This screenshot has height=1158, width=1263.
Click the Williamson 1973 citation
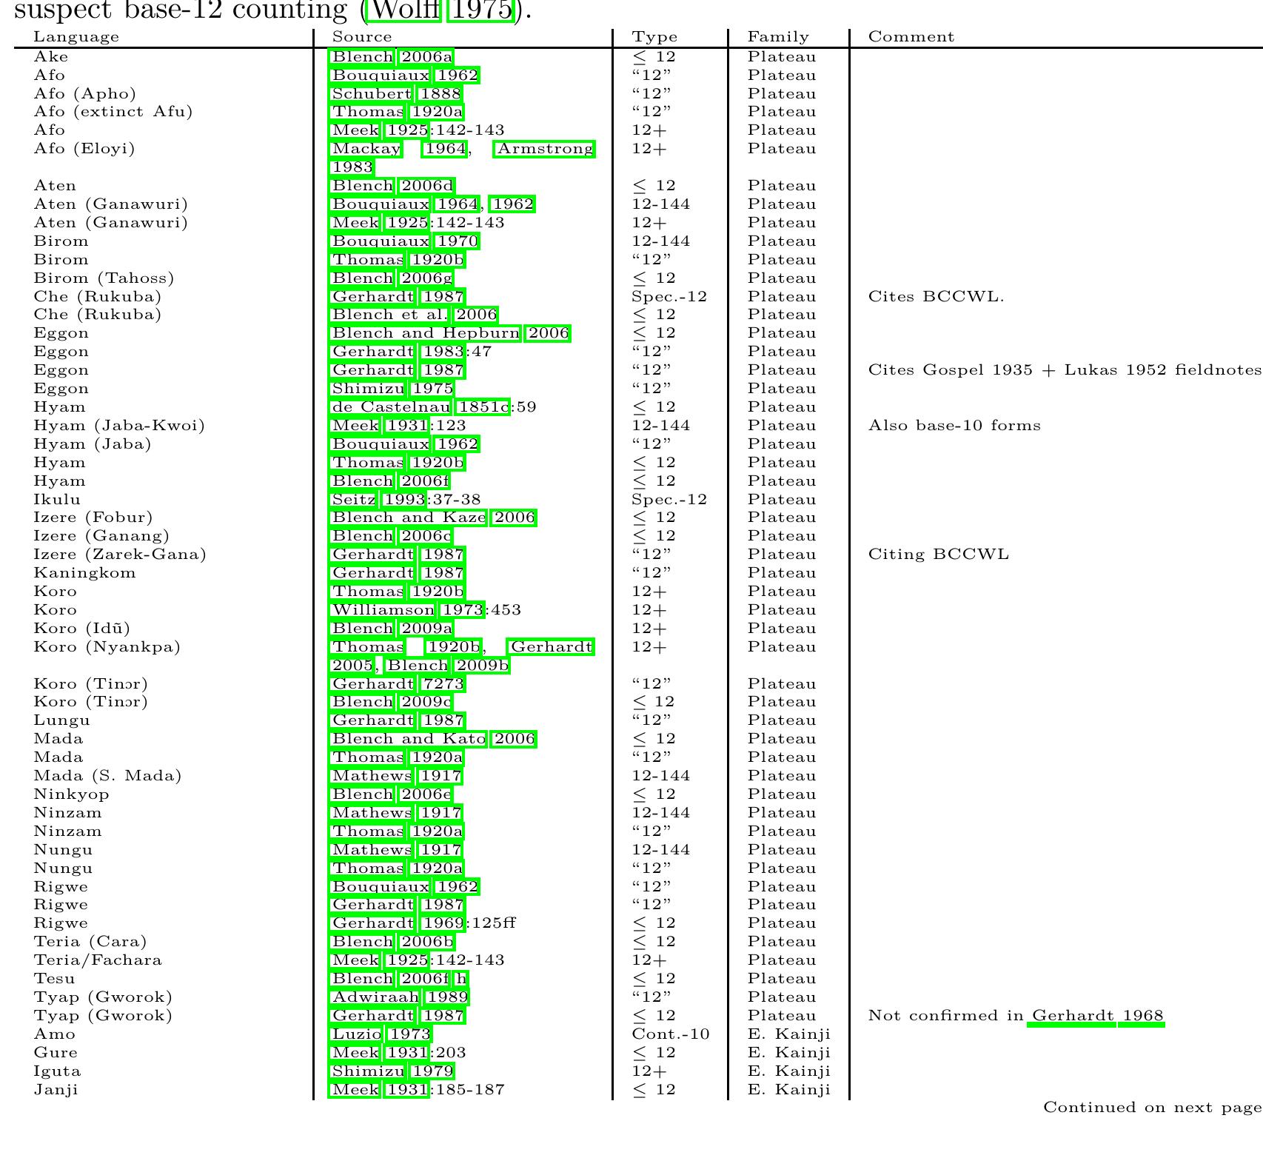pos(407,610)
